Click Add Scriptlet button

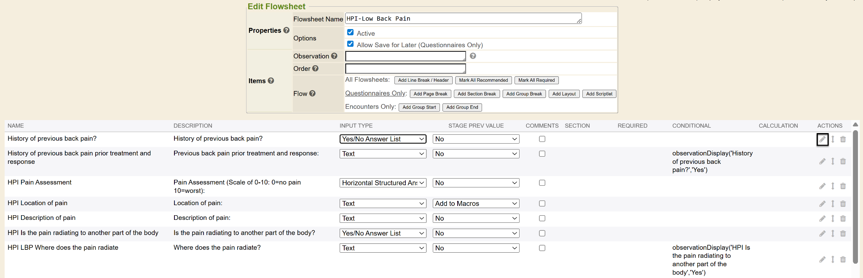point(599,94)
